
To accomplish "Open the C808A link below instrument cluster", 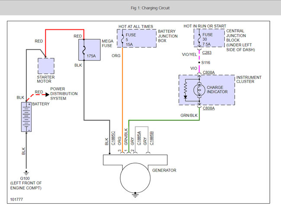I will [209, 108].
